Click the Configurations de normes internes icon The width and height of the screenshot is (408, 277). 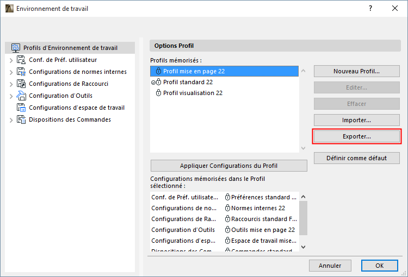click(x=21, y=72)
